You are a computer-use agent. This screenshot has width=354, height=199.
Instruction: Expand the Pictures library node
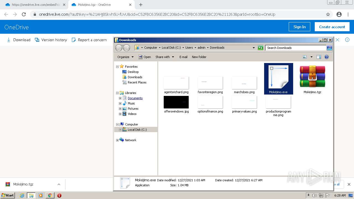click(x=120, y=109)
